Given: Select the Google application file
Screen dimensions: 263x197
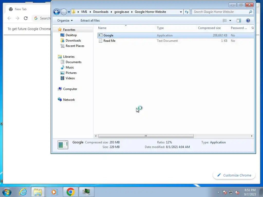Looking at the screenshot, I should coord(176,35).
